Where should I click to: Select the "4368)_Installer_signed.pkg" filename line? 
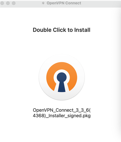62,116
